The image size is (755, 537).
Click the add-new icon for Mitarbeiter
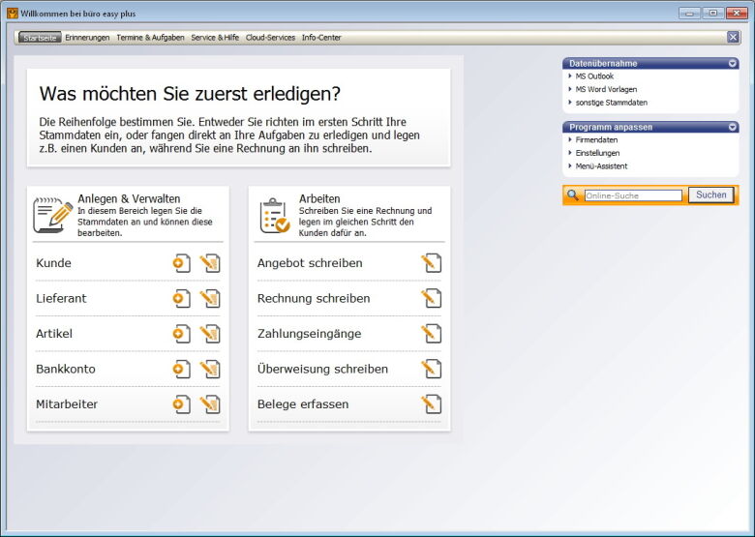tap(182, 404)
